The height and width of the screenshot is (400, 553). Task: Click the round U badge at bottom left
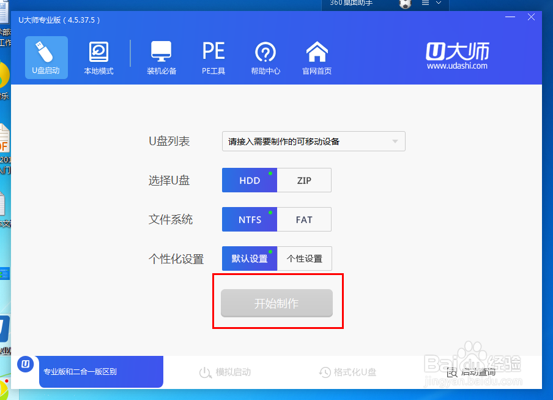click(26, 364)
